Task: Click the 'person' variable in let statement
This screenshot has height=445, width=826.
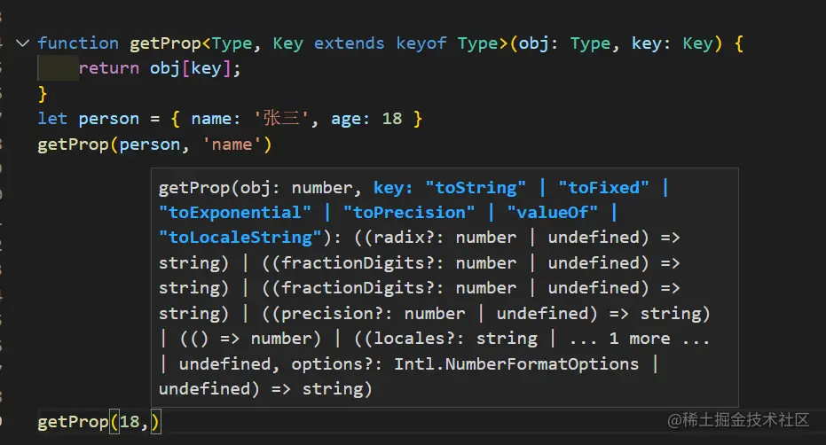Action: pos(108,119)
